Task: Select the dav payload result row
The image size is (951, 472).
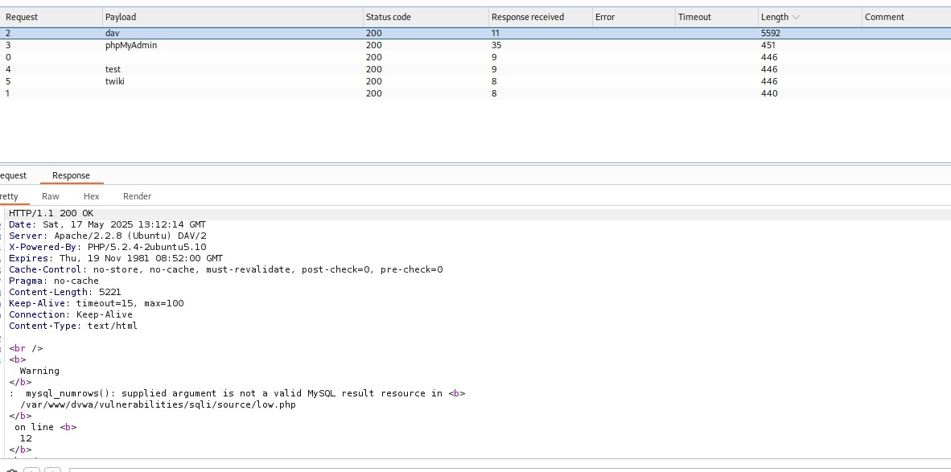Action: click(x=112, y=33)
